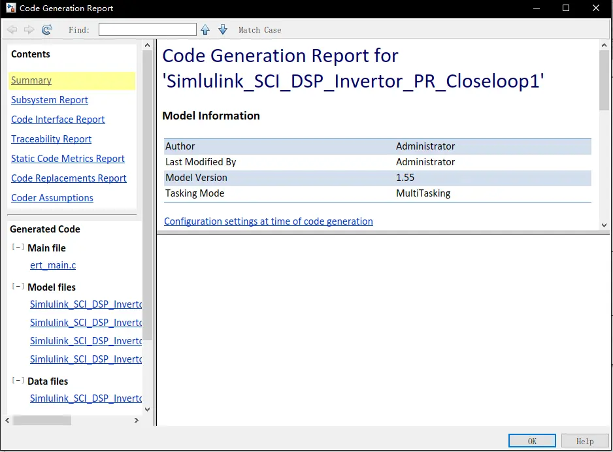Open the Subsystem Report page
613x452 pixels.
tap(49, 100)
